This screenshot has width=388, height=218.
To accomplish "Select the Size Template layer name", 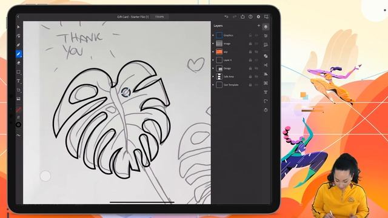I will click(x=231, y=85).
